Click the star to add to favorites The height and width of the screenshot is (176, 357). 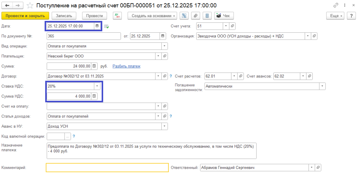(x=31, y=6)
